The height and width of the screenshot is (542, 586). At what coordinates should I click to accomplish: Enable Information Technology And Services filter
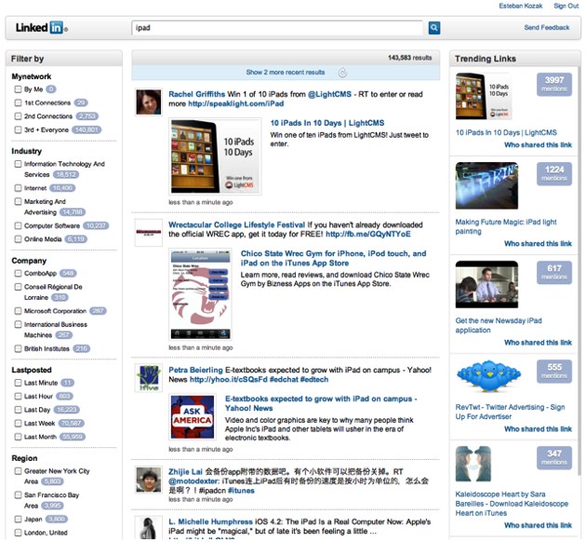18,164
